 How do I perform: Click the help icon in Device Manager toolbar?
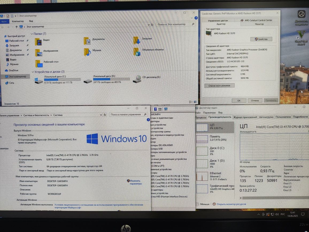click(155, 109)
